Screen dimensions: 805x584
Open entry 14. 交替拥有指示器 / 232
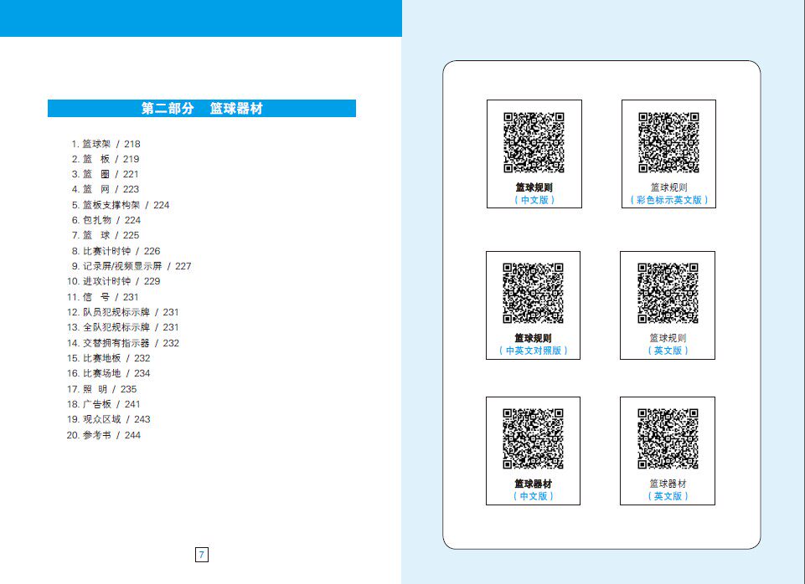(x=122, y=343)
